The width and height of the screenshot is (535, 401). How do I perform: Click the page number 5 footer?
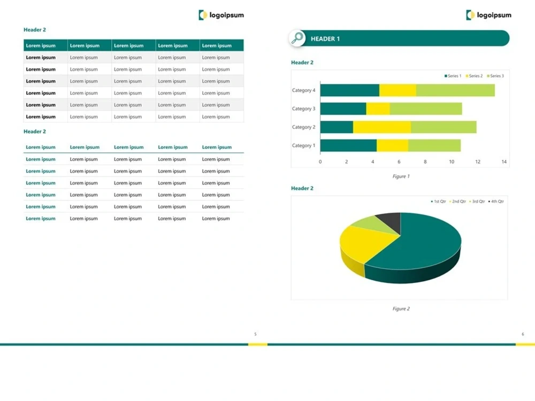pos(255,334)
